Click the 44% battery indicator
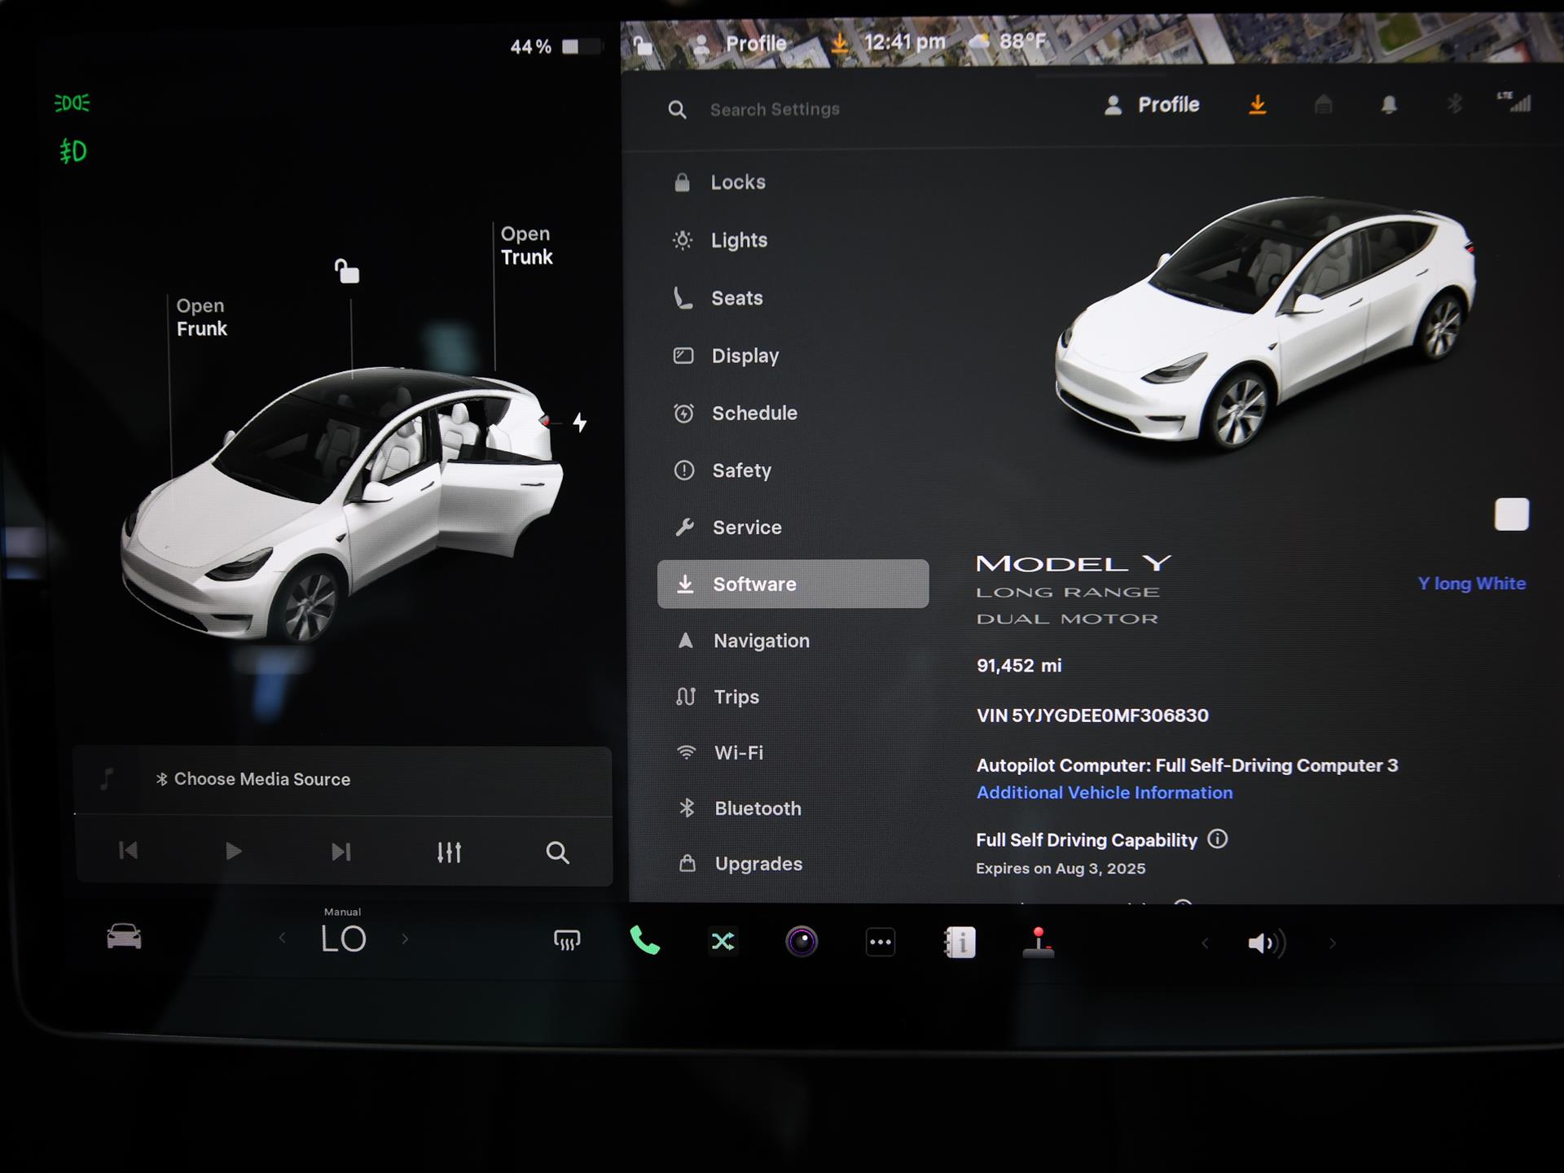 pyautogui.click(x=556, y=47)
